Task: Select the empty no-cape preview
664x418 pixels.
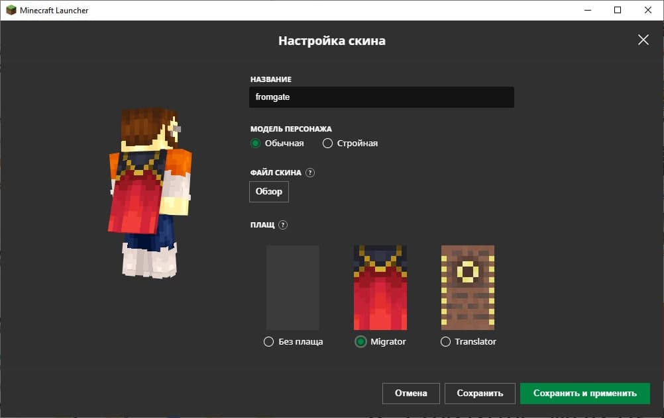Action: click(x=293, y=288)
